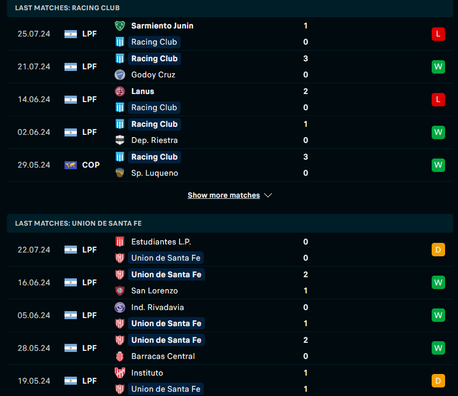
Task: Open the San Lorenzo team name
Action: click(154, 291)
